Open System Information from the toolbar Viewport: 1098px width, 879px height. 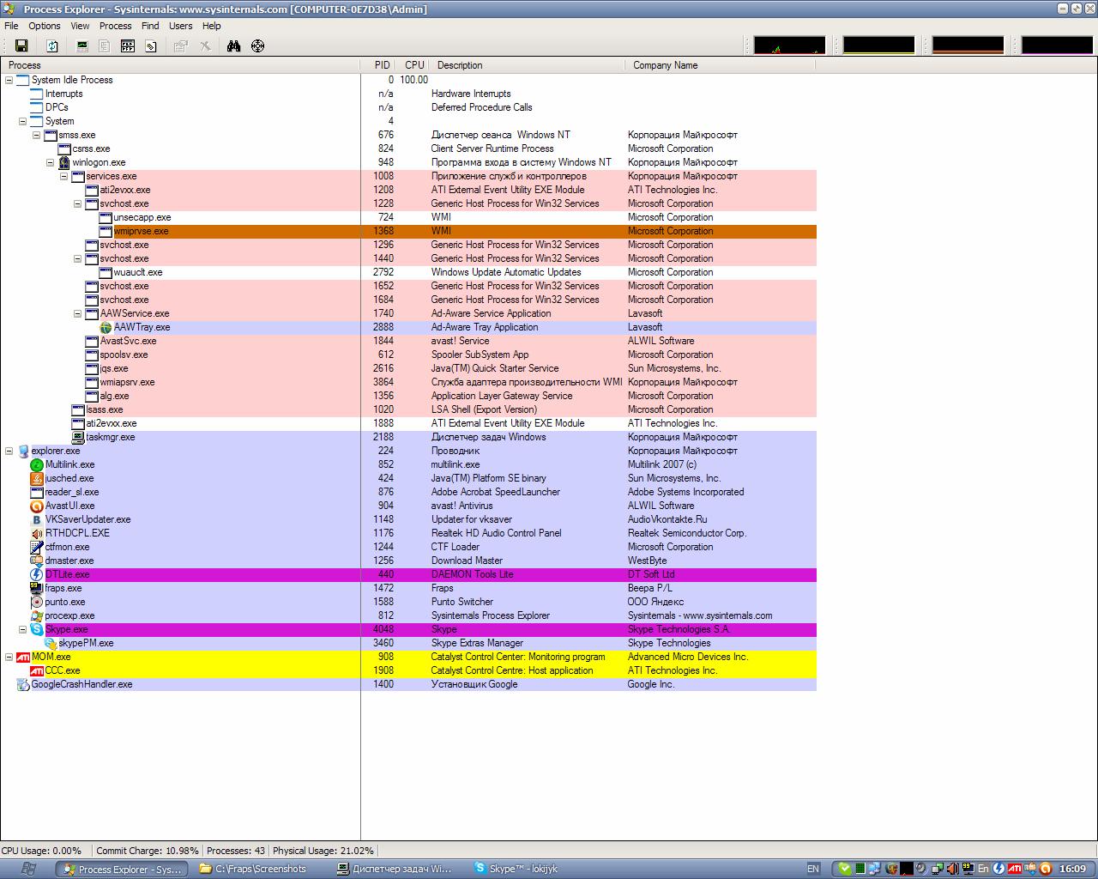click(82, 46)
